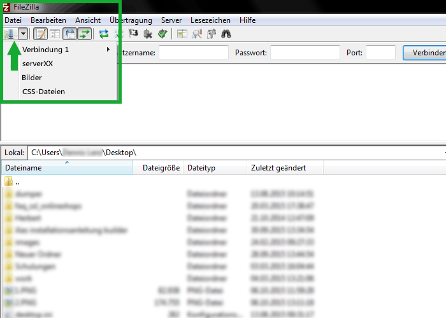Open the Hilfe menu
The image size is (446, 318).
[x=247, y=20]
